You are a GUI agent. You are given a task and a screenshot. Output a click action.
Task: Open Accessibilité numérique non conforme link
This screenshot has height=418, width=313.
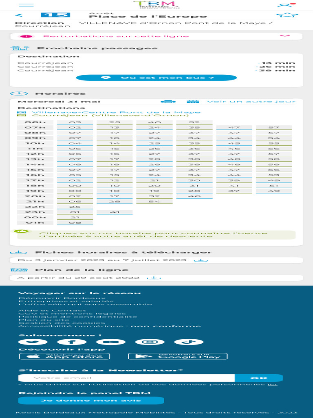(110, 326)
